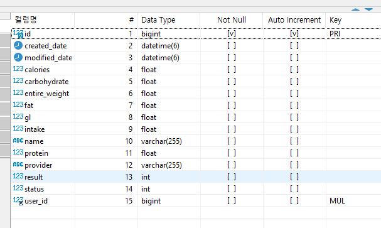Screen dimensions: 381x228
Task: Click the foreign key icon beside user_id
Action: coord(18,201)
